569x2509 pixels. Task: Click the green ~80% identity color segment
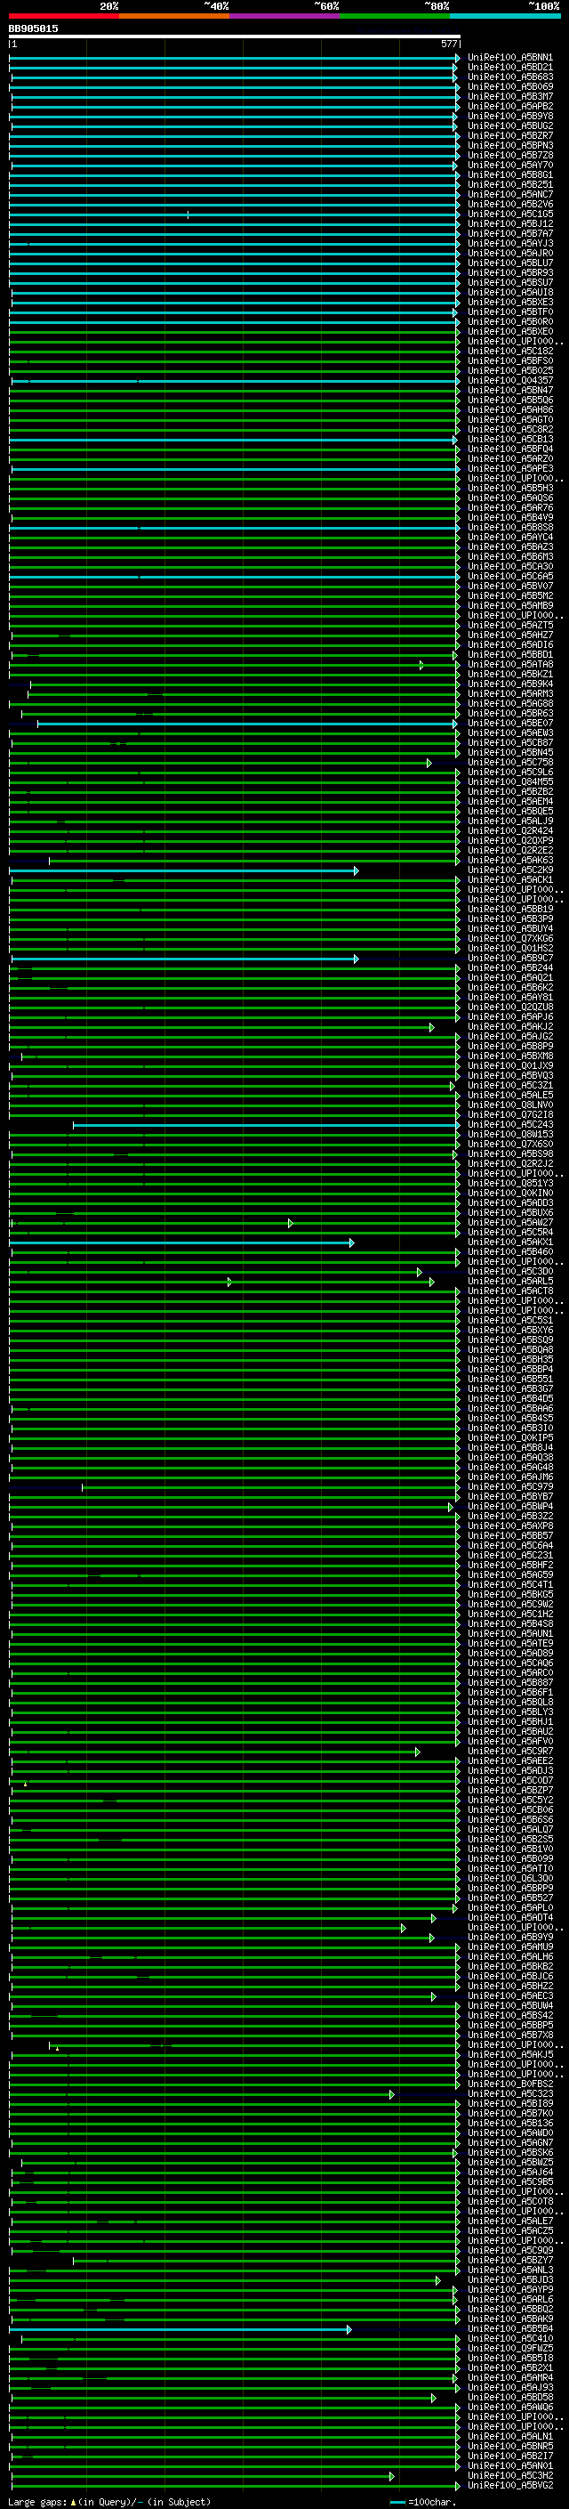point(395,16)
